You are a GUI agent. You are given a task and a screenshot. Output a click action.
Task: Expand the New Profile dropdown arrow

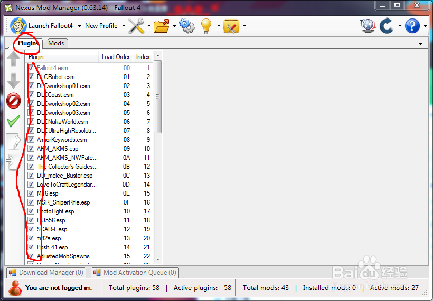tap(124, 26)
